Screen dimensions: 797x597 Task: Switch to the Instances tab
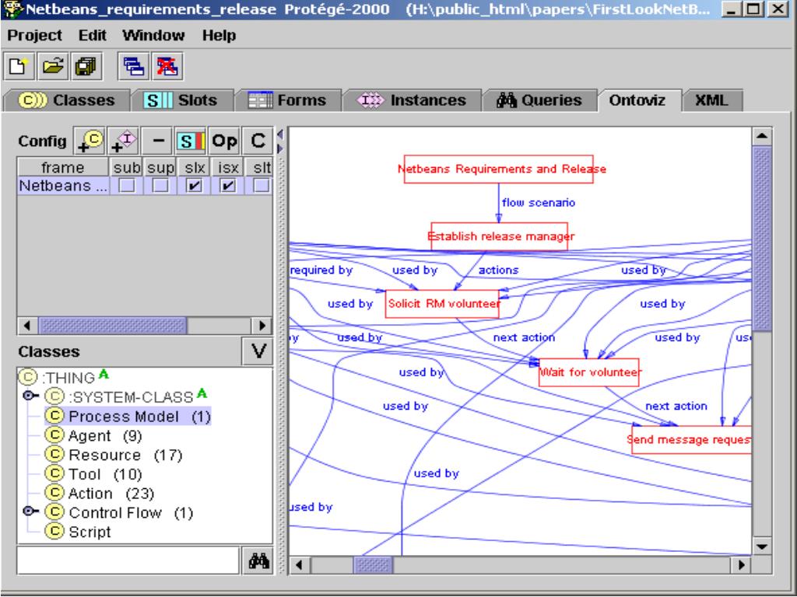point(412,100)
